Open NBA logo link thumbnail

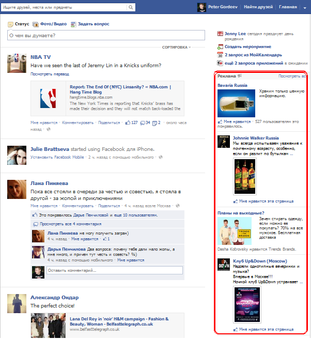pos(48,98)
